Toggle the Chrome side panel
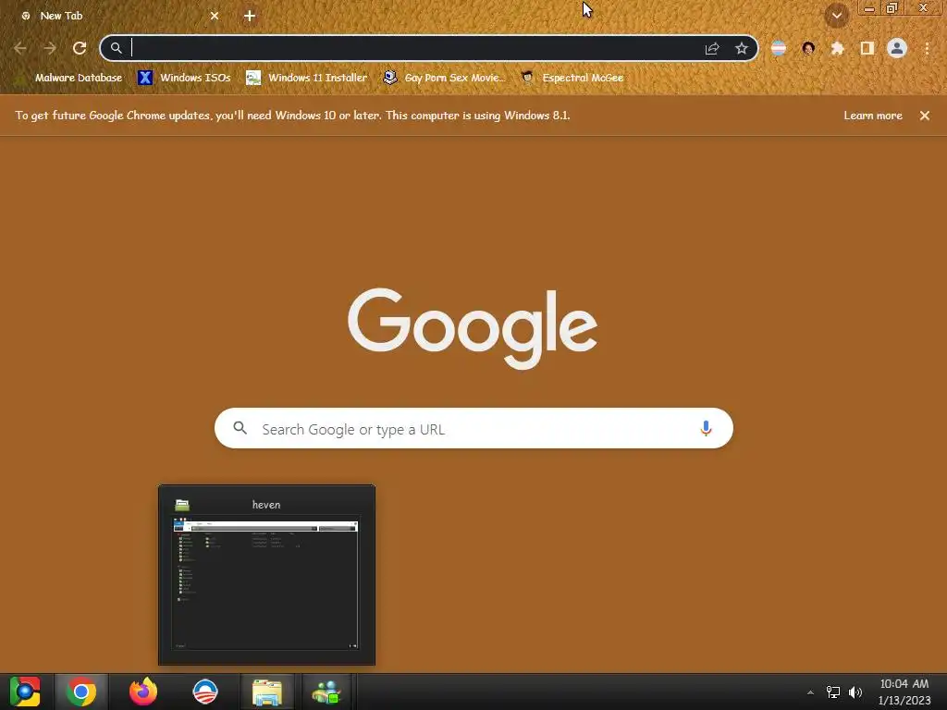947x710 pixels. pos(867,48)
